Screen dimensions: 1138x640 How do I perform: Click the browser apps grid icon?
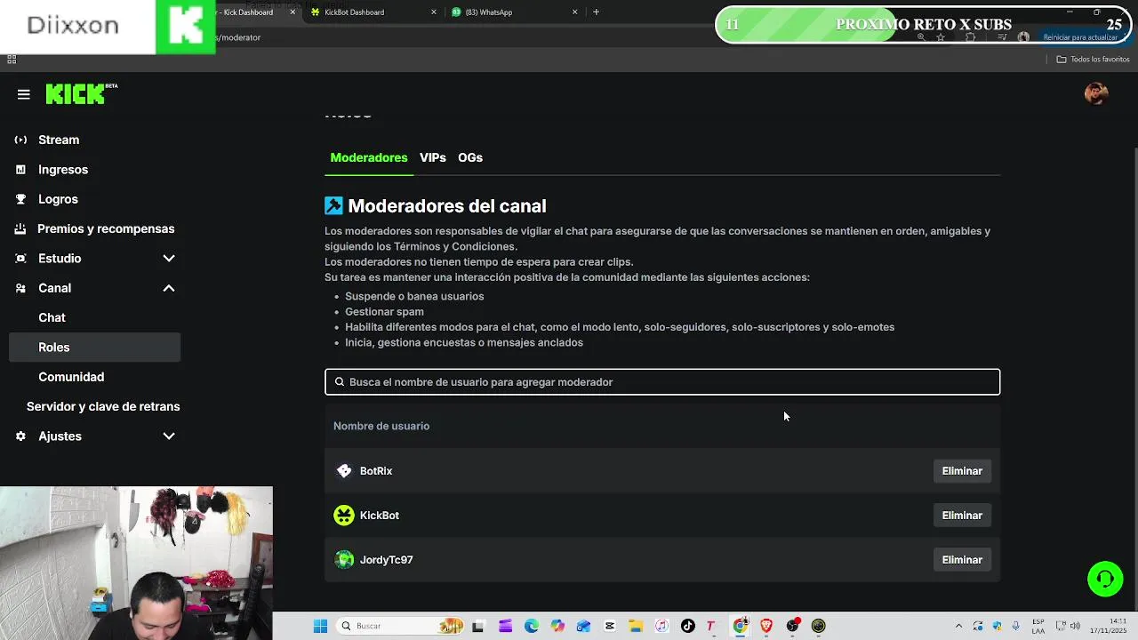(12, 60)
